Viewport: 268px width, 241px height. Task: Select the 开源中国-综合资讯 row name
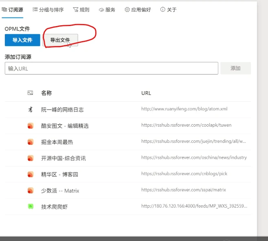point(64,158)
